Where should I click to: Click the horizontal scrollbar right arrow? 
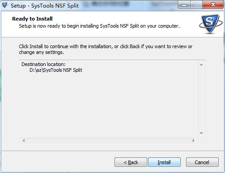(194, 140)
